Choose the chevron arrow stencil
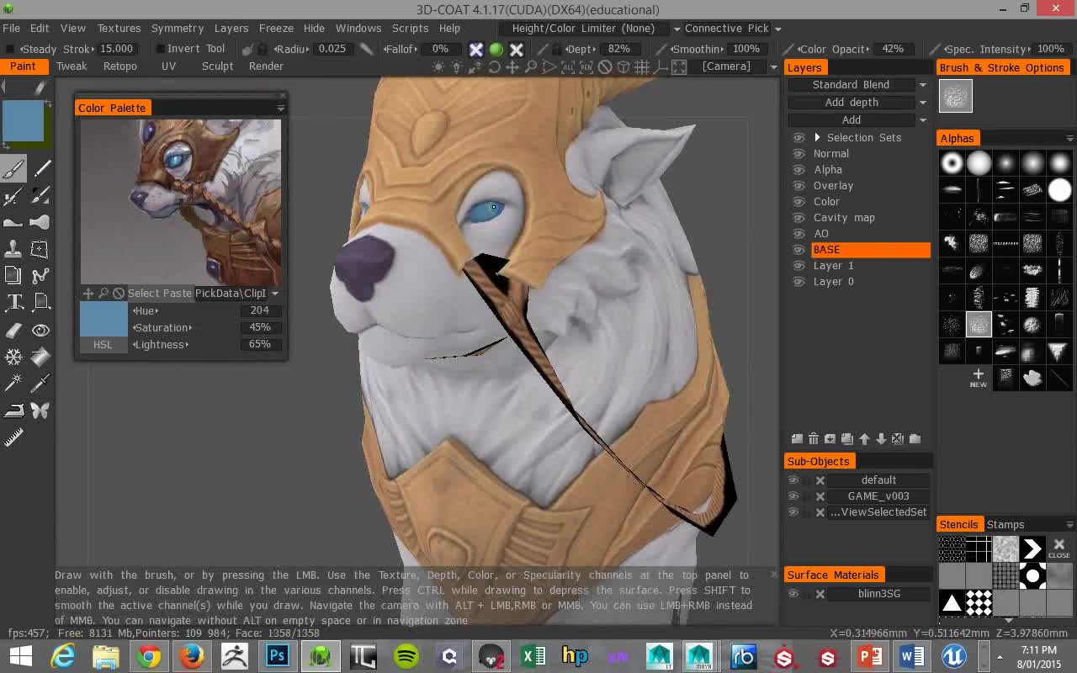 click(x=1032, y=549)
